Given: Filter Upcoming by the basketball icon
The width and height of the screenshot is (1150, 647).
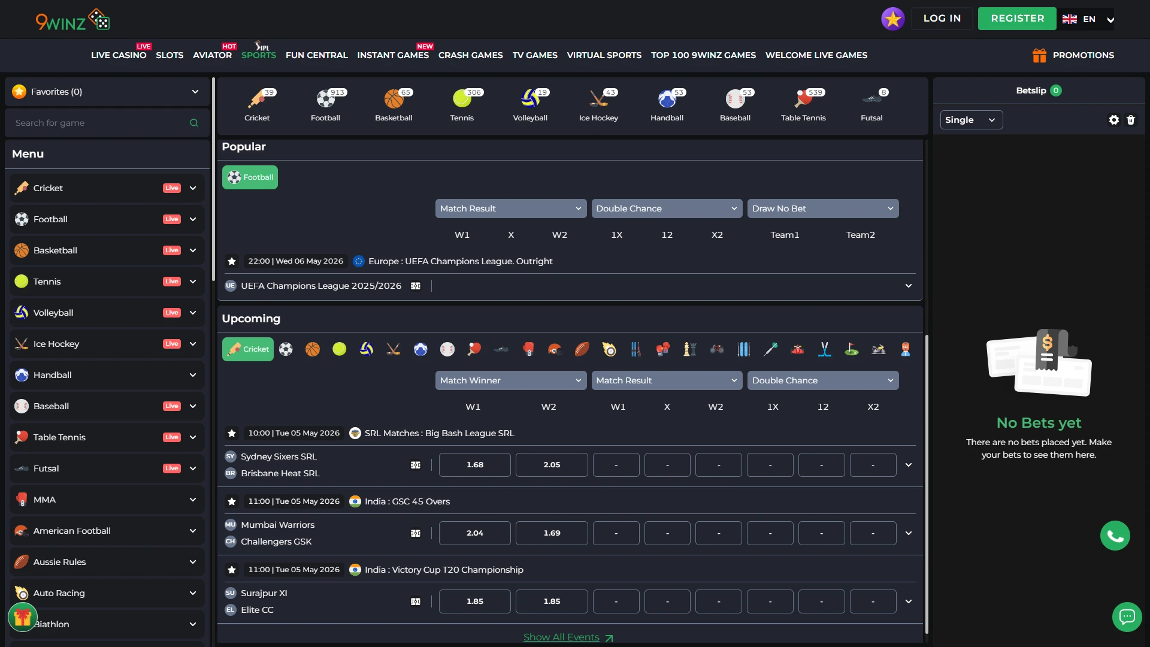Looking at the screenshot, I should pyautogui.click(x=313, y=349).
